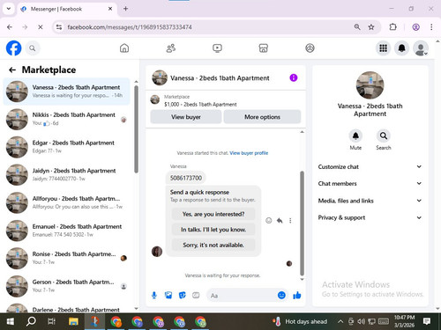Expand Chat members section
Screen dimensions: 441x330
[370, 184]
